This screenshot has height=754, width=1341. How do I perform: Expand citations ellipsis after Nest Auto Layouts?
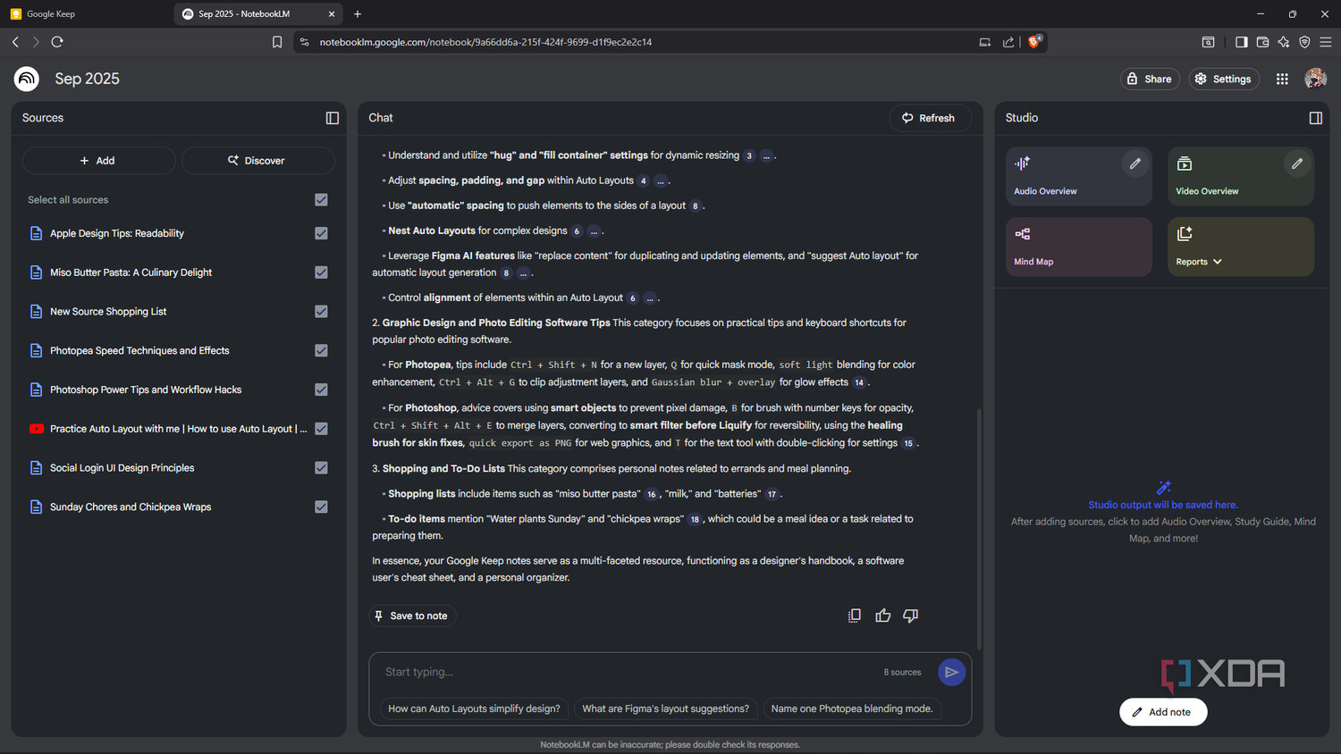pos(594,231)
